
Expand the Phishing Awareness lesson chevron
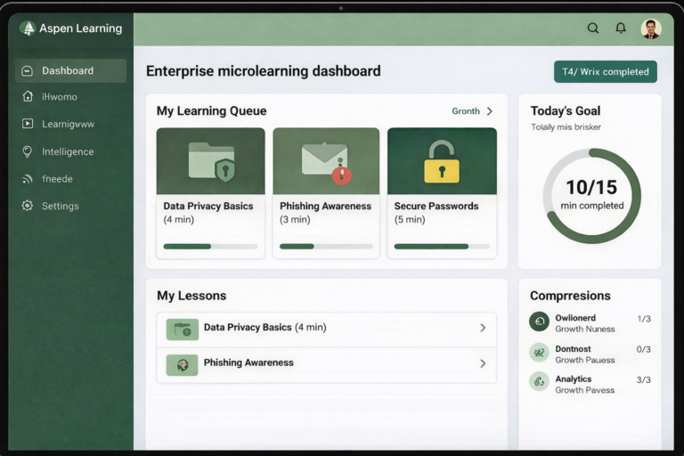click(483, 363)
